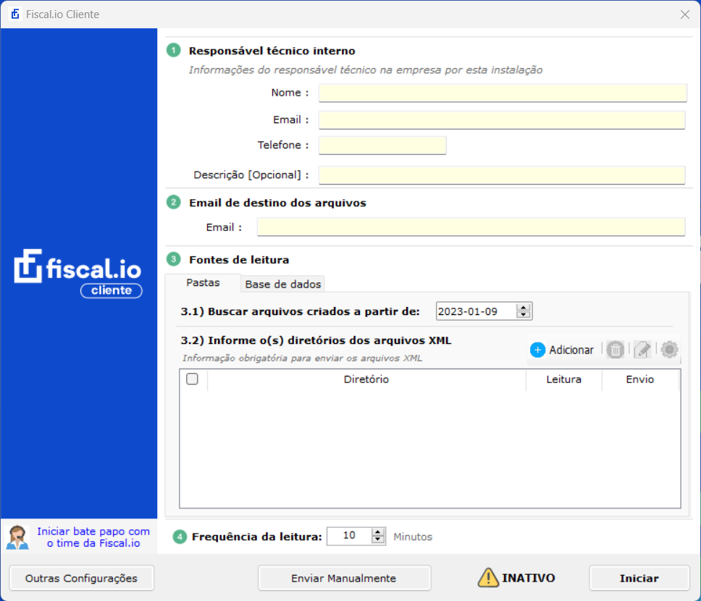The width and height of the screenshot is (701, 601).
Task: Focus the destination Email field
Action: (x=471, y=227)
